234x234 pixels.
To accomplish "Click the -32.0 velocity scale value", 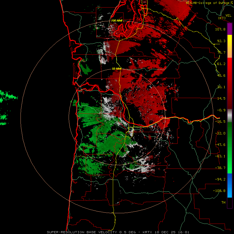I will (x=220, y=133).
